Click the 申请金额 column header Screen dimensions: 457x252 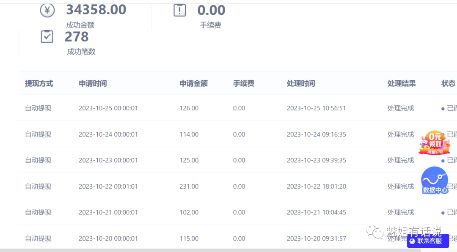coord(193,83)
